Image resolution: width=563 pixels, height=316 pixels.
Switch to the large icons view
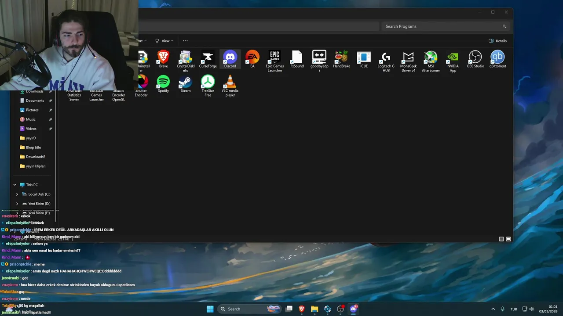tap(508, 239)
